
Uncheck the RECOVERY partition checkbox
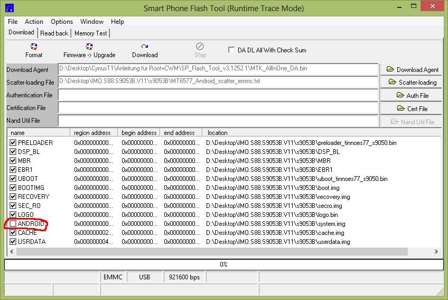pyautogui.click(x=13, y=197)
